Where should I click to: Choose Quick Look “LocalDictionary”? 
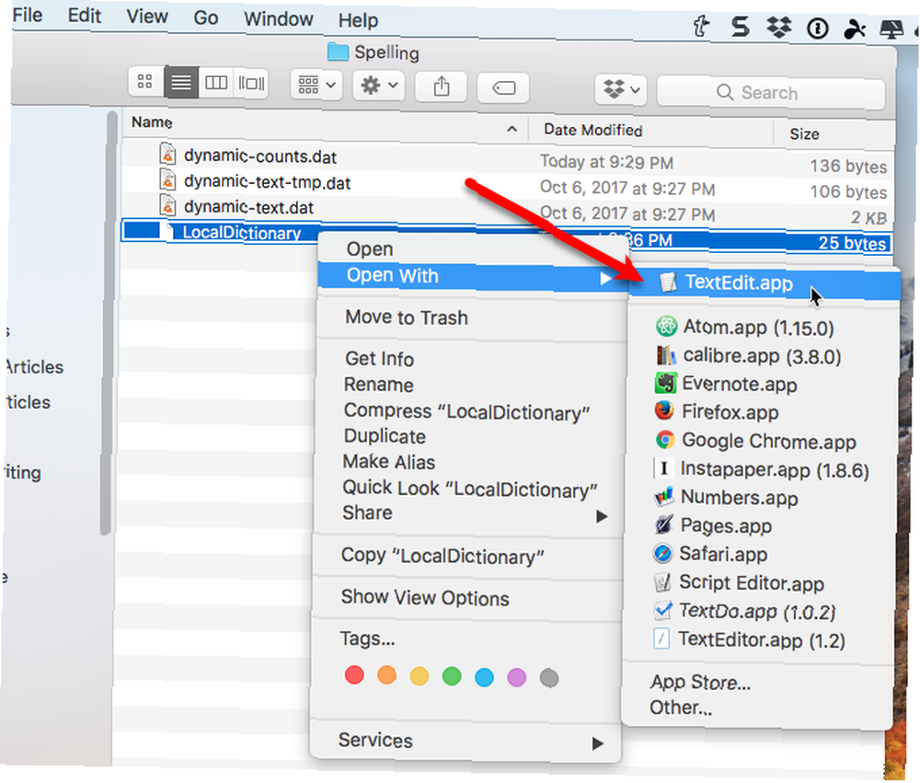(469, 488)
